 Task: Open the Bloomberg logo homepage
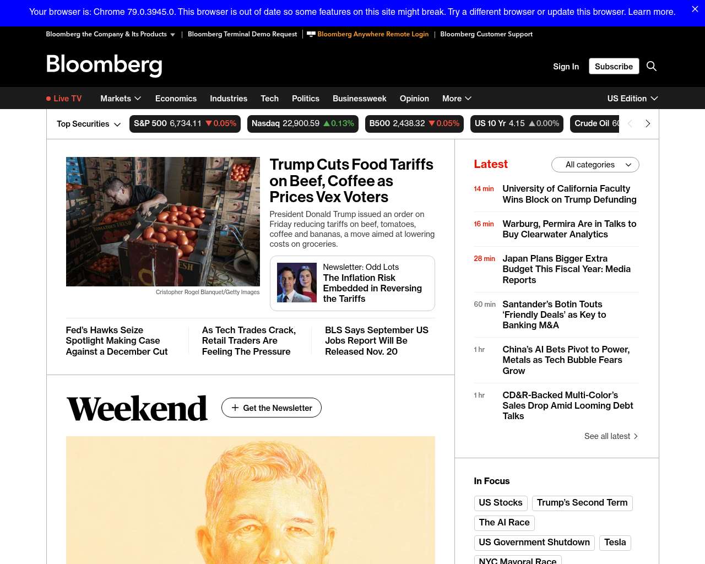[104, 65]
